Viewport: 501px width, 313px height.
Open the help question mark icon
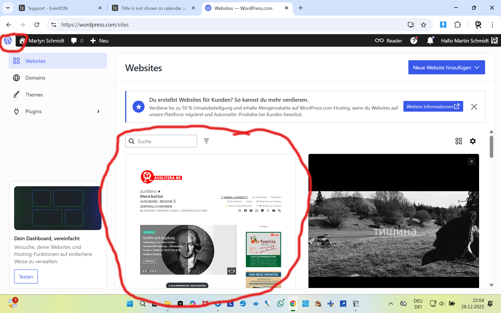click(414, 41)
